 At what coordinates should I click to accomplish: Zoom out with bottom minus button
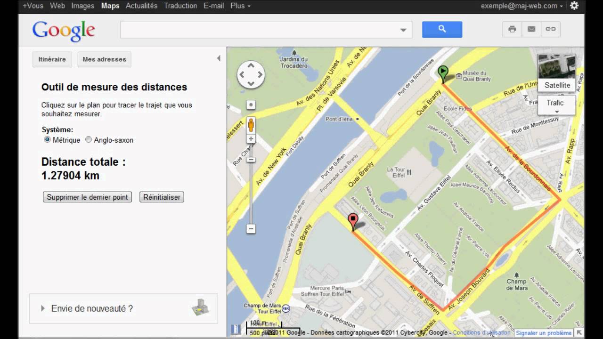pyautogui.click(x=251, y=229)
